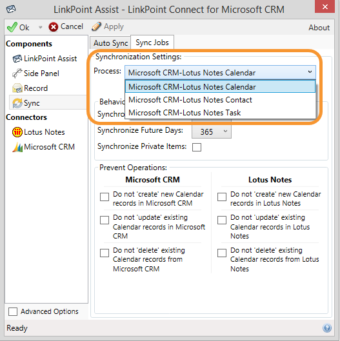Screen dimensions: 340x341
Task: Check do not create Calendar records in Microsoft CRM
Action: coord(105,197)
